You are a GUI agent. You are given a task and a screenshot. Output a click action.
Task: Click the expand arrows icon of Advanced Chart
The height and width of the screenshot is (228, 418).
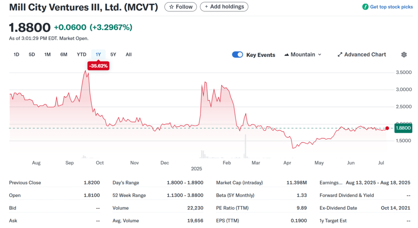coord(339,55)
